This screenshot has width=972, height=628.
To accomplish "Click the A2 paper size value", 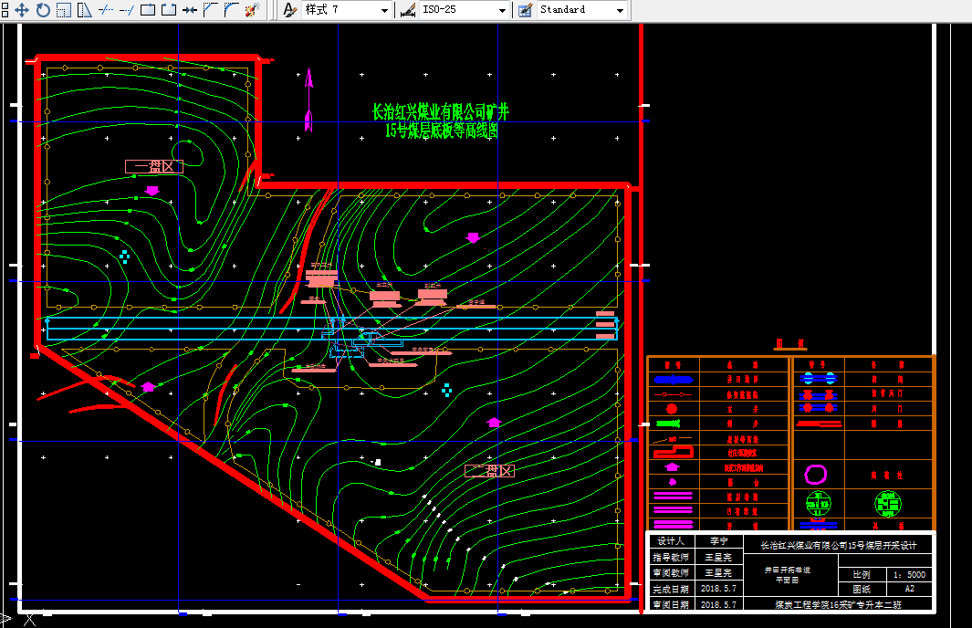I will click(909, 589).
